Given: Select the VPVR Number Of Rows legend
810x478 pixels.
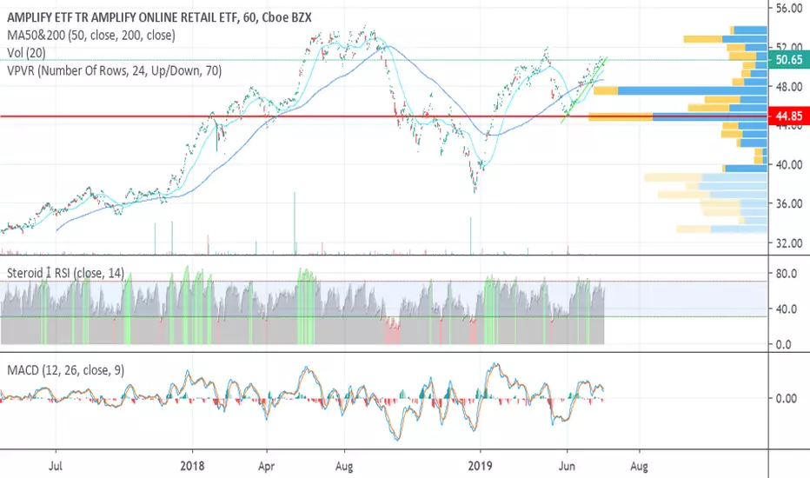Looking at the screenshot, I should [x=114, y=70].
